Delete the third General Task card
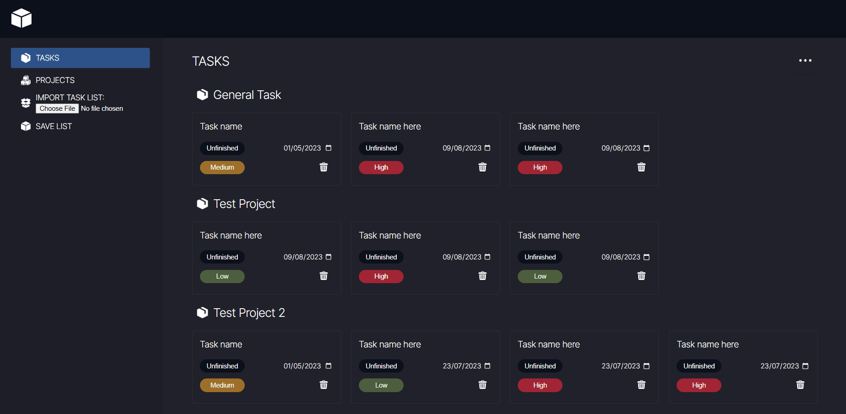846x414 pixels. coord(641,167)
